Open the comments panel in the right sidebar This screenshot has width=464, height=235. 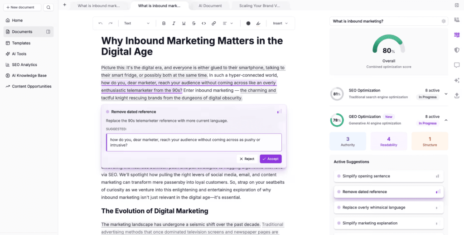point(456,65)
